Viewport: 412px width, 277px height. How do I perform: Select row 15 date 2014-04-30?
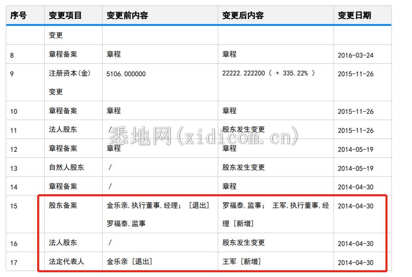click(x=355, y=206)
